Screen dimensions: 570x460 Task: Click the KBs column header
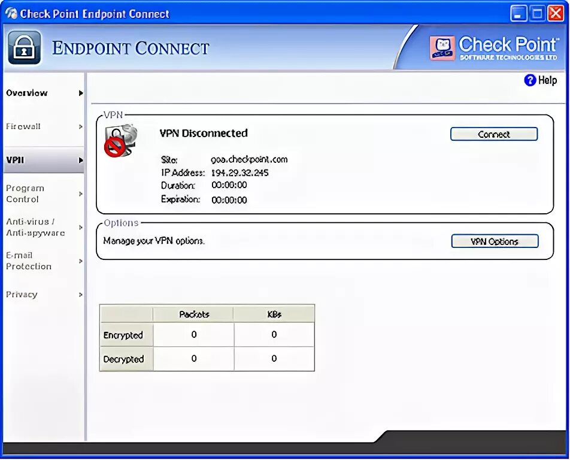(x=274, y=313)
